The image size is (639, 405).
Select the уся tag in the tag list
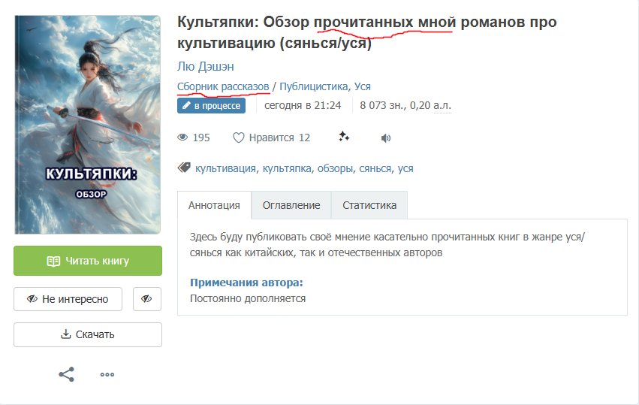(405, 168)
